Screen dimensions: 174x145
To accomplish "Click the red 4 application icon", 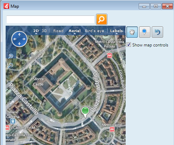I will [6, 6].
